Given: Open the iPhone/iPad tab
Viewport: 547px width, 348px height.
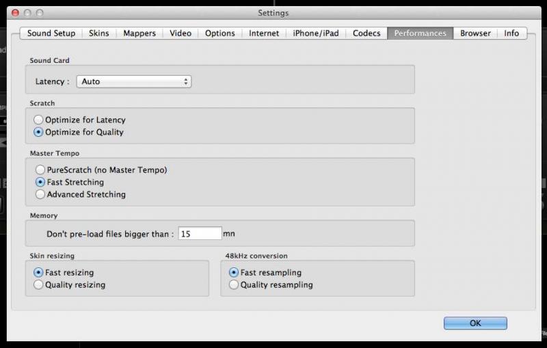Looking at the screenshot, I should point(316,34).
